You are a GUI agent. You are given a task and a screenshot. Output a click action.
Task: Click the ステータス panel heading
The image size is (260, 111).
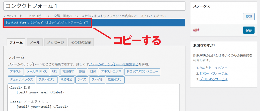click(202, 6)
